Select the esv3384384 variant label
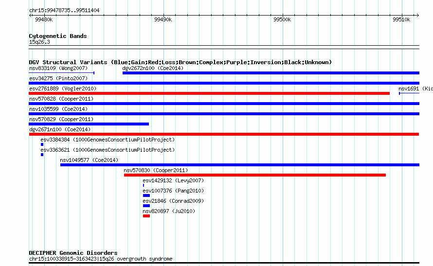 point(108,140)
